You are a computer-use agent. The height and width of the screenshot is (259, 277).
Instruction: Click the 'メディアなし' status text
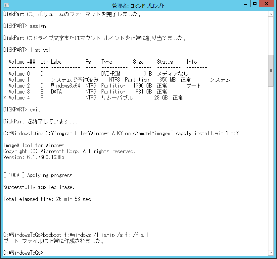tap(173, 74)
